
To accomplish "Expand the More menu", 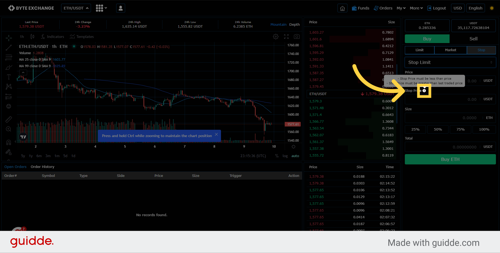I will coord(416,8).
